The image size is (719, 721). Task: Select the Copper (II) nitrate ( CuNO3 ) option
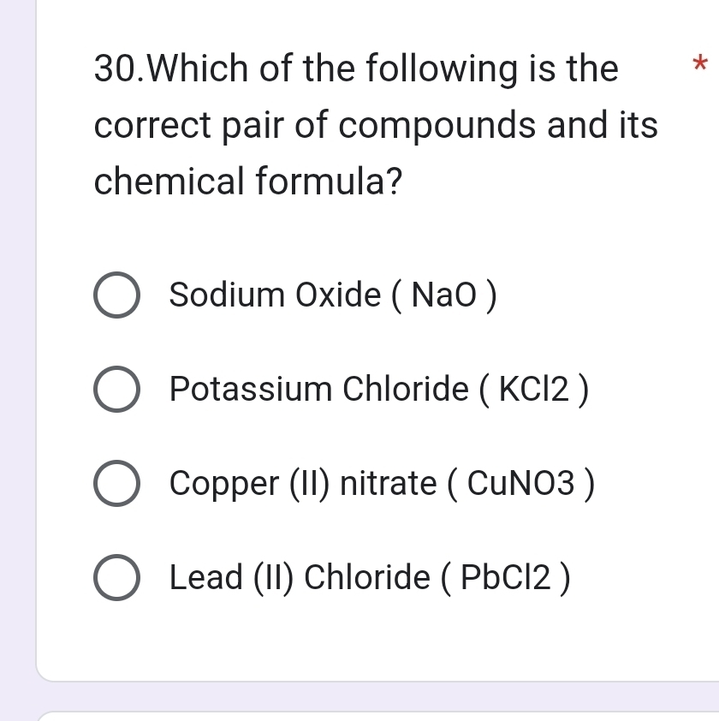coord(117,484)
